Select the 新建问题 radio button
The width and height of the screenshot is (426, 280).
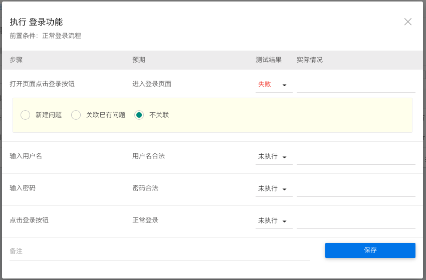pyautogui.click(x=26, y=115)
